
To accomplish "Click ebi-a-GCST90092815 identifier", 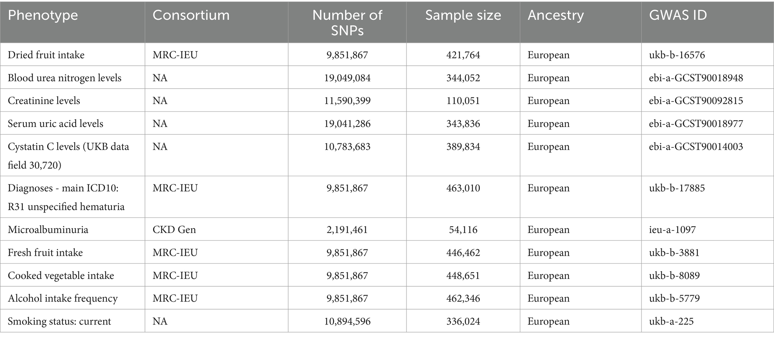I will click(x=696, y=100).
